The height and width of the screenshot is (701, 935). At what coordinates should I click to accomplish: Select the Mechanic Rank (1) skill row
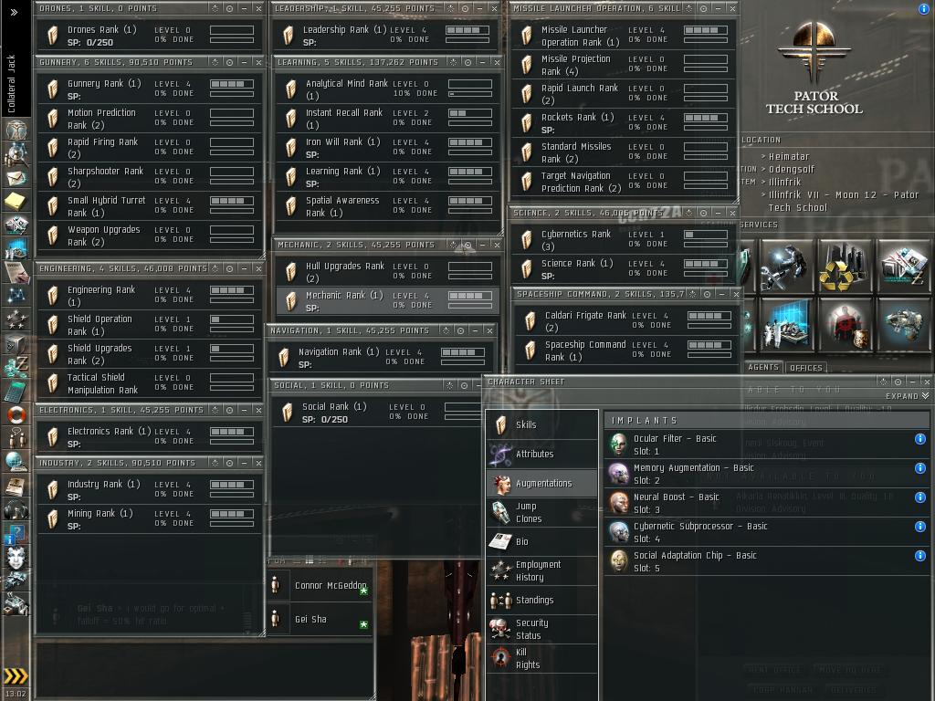[x=387, y=301]
